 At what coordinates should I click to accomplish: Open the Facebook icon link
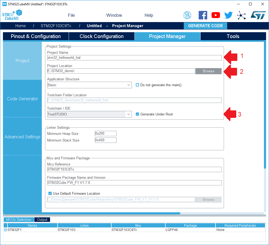tap(203, 15)
